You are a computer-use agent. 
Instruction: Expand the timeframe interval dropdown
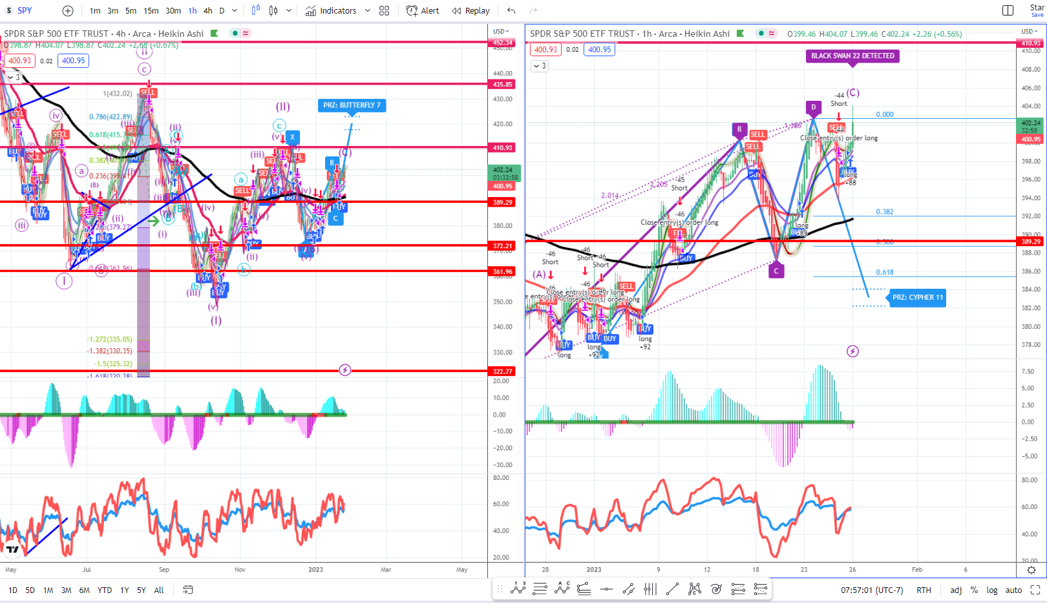235,10
